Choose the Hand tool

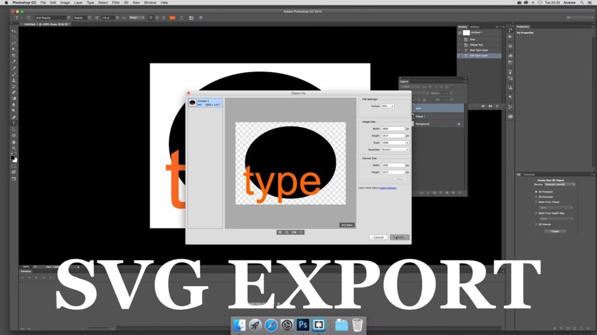pyautogui.click(x=14, y=142)
